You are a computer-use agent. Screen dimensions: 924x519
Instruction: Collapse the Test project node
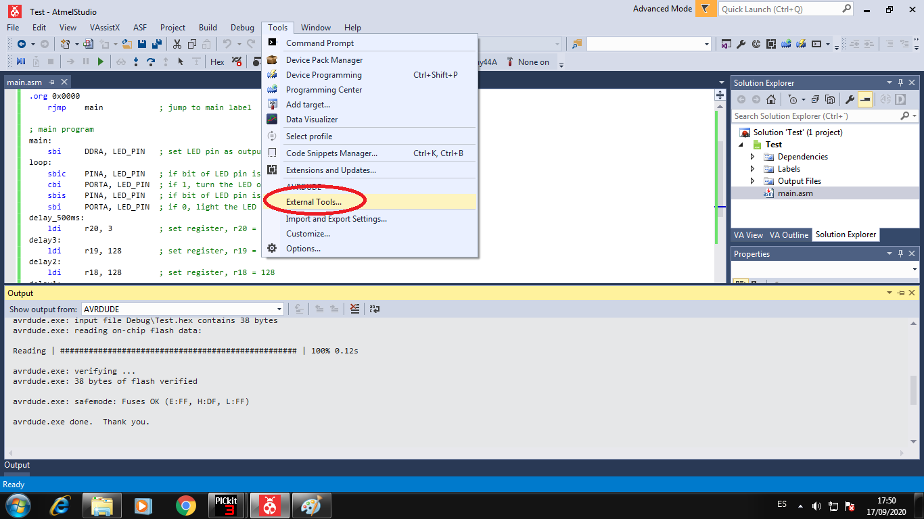[x=741, y=145]
